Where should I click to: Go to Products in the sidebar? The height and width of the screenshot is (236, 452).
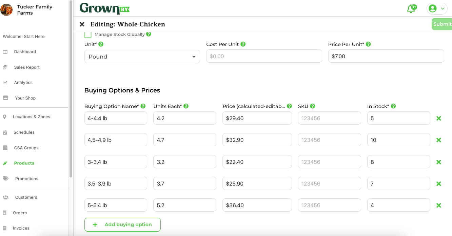tap(24, 163)
